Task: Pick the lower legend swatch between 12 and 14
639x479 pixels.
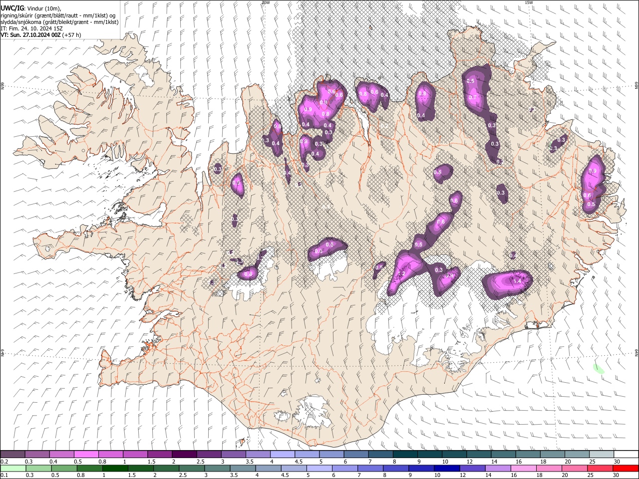Action: click(472, 468)
